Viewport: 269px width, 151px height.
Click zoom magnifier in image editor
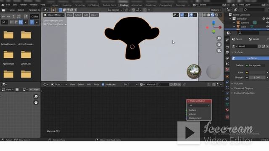pos(36,96)
